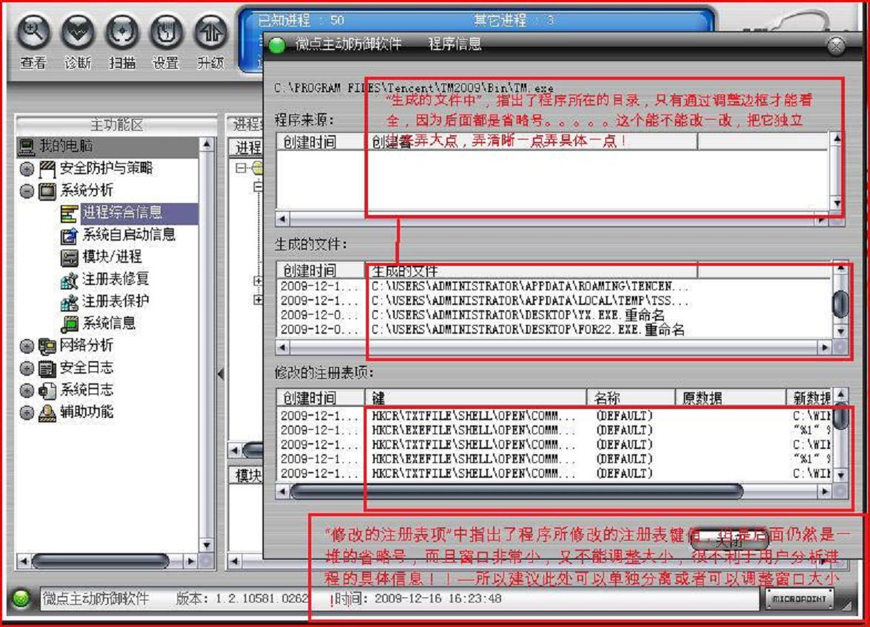The height and width of the screenshot is (627, 870).
Task: Click the 辅助功能 helper icon
Action: (x=48, y=412)
